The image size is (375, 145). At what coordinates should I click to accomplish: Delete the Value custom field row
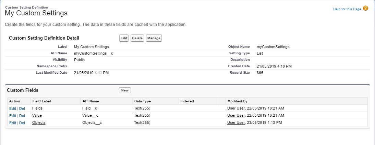[22, 116]
